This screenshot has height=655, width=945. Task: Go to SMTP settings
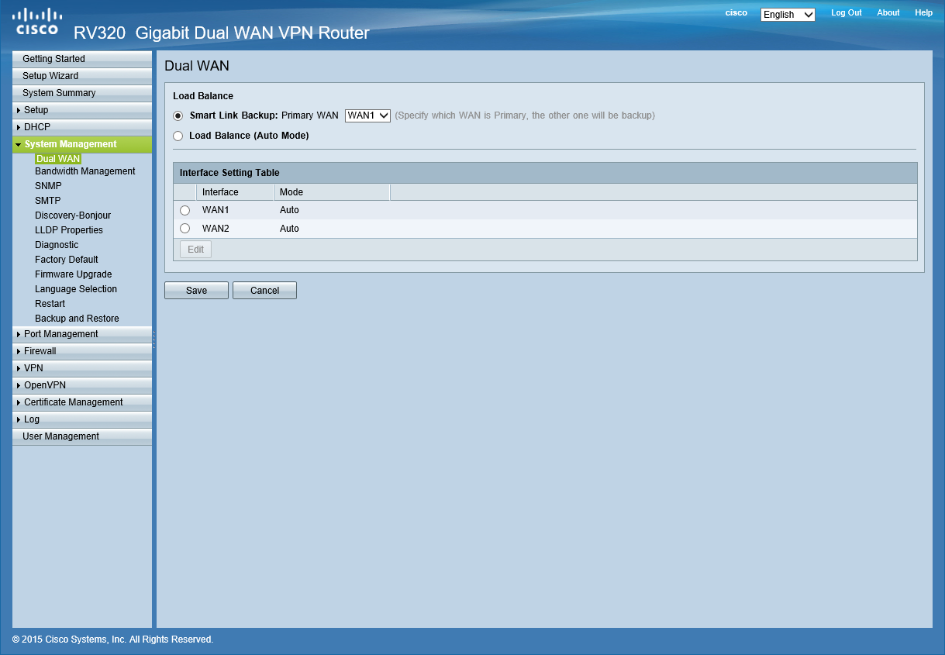pos(48,201)
